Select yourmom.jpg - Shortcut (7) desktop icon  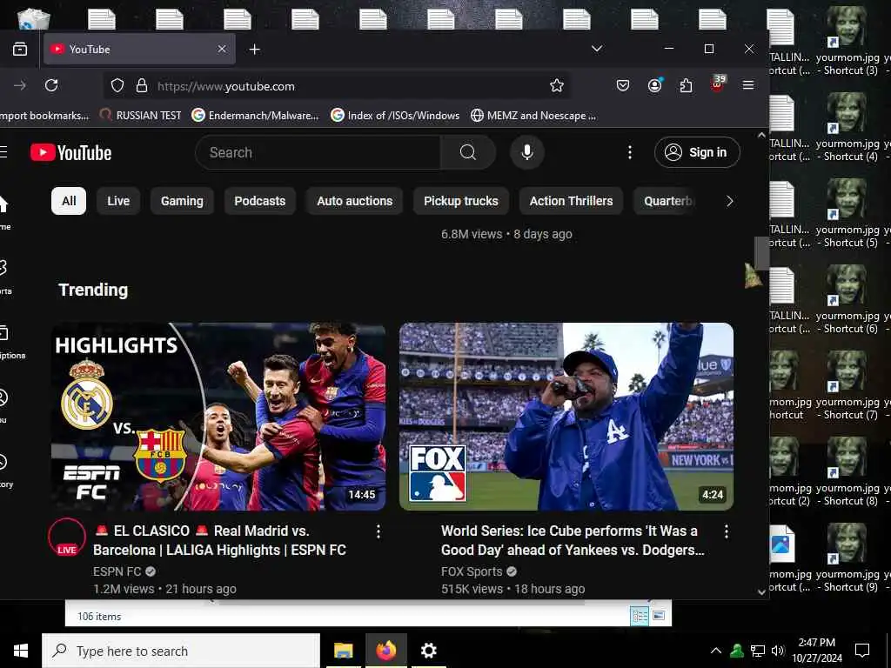point(847,385)
